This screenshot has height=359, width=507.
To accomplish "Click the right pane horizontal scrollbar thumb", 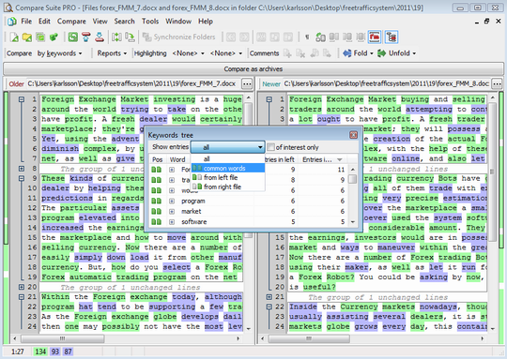I will tap(309, 338).
